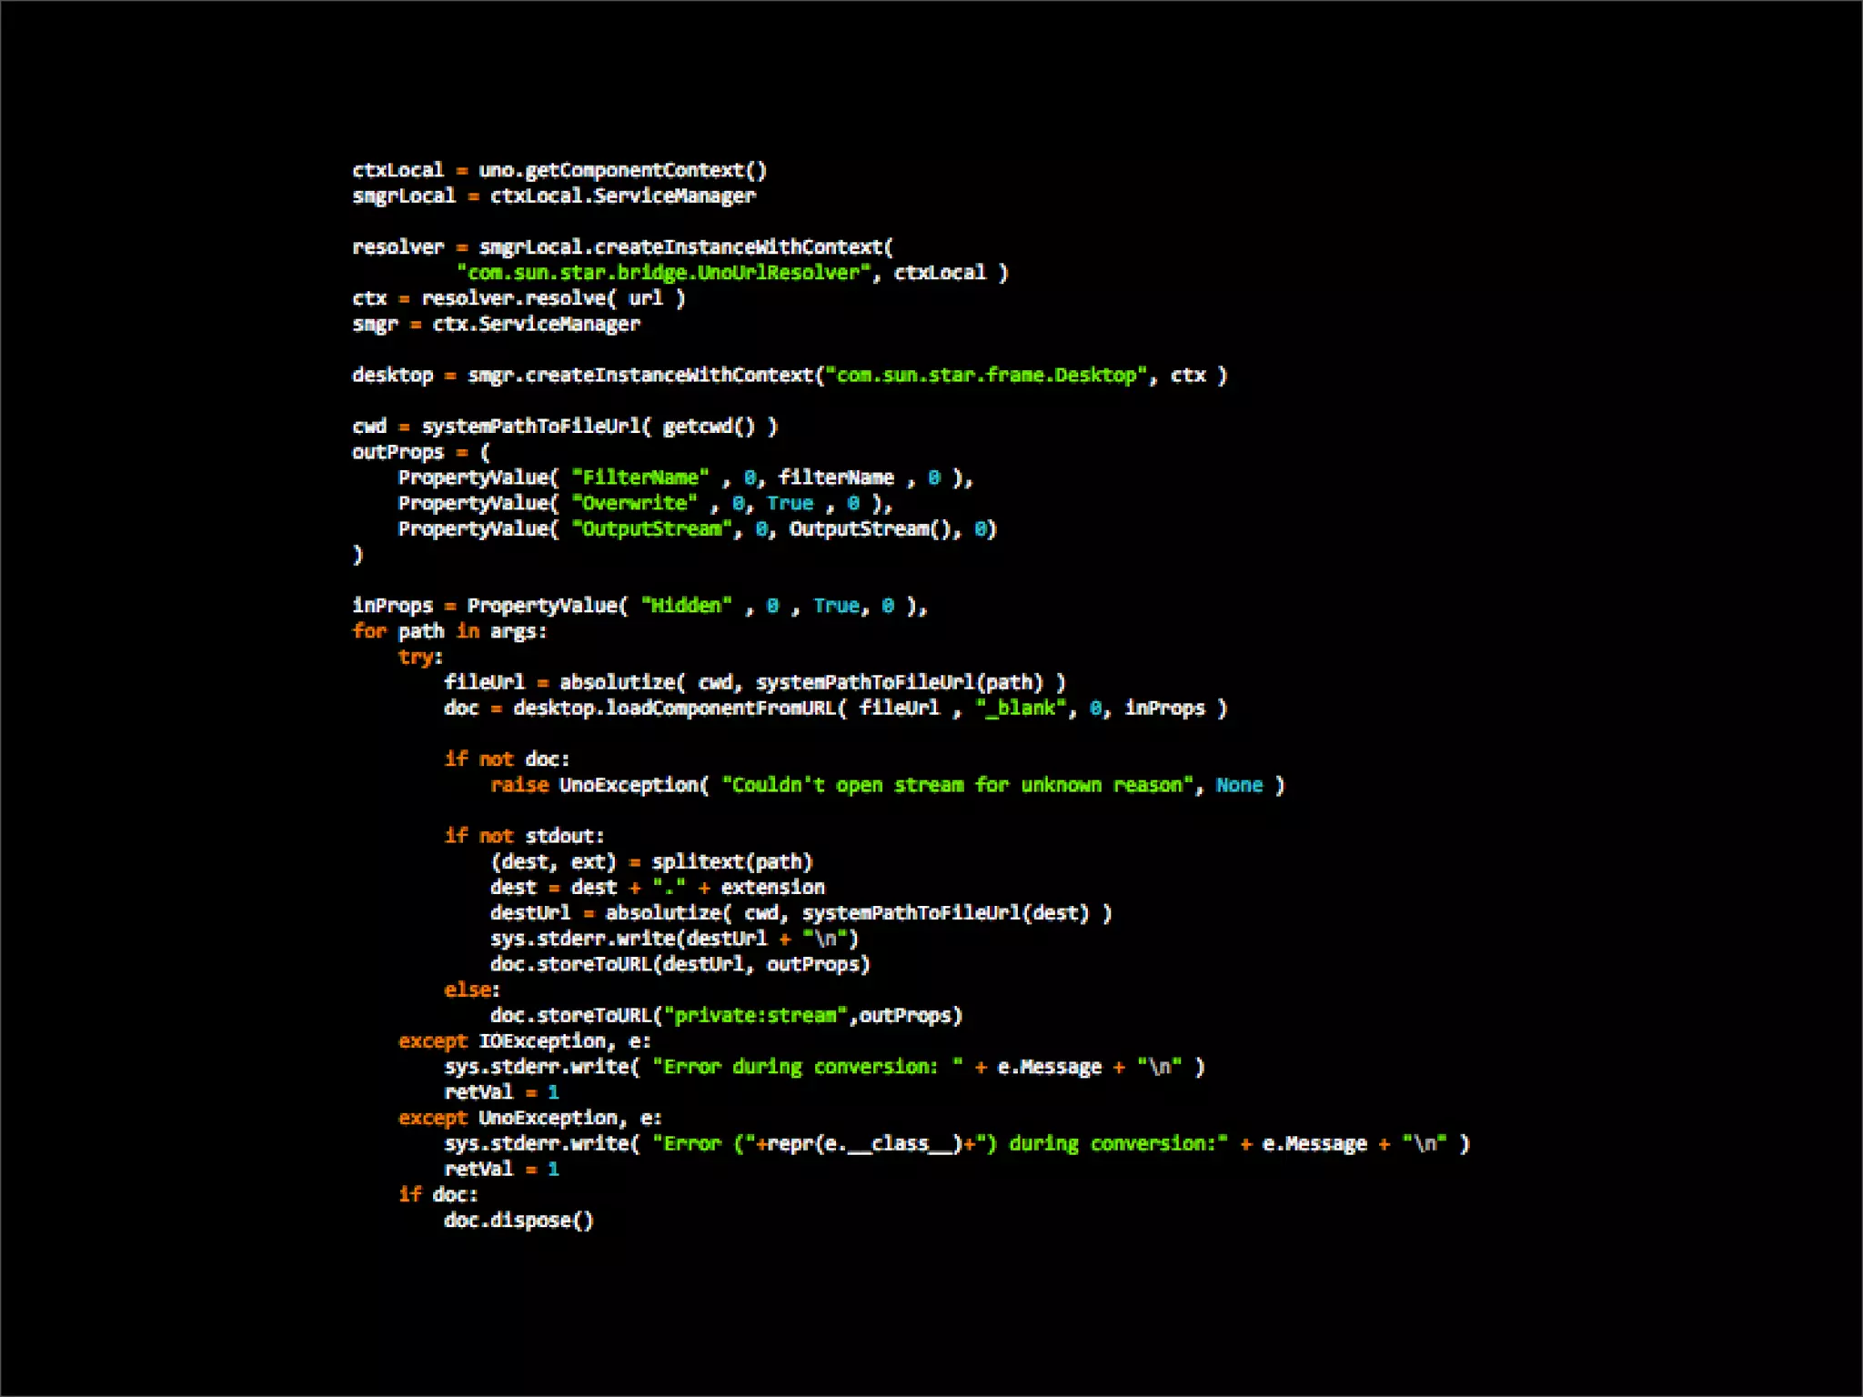Click the "com.sun.star.frame.Desktop" string literal
Screen dimensions: 1863x1397
[986, 375]
